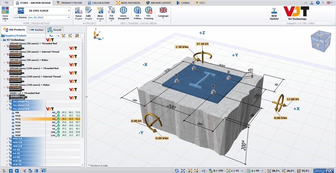The image size is (336, 173).
Task: Click the NEW Update icon
Action: (274, 11)
